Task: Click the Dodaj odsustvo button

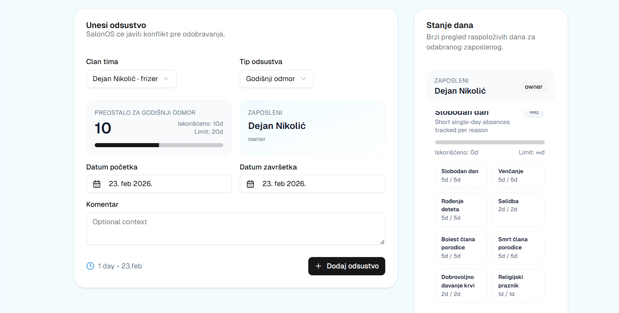Action: [347, 266]
